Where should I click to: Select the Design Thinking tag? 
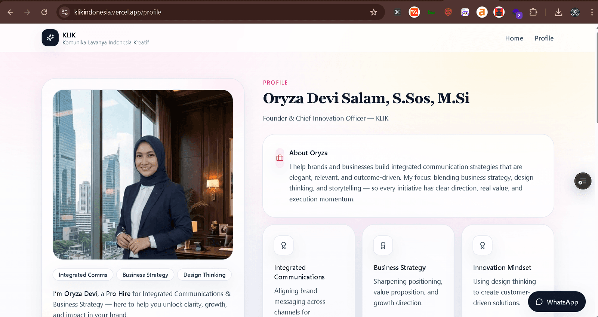(x=204, y=275)
